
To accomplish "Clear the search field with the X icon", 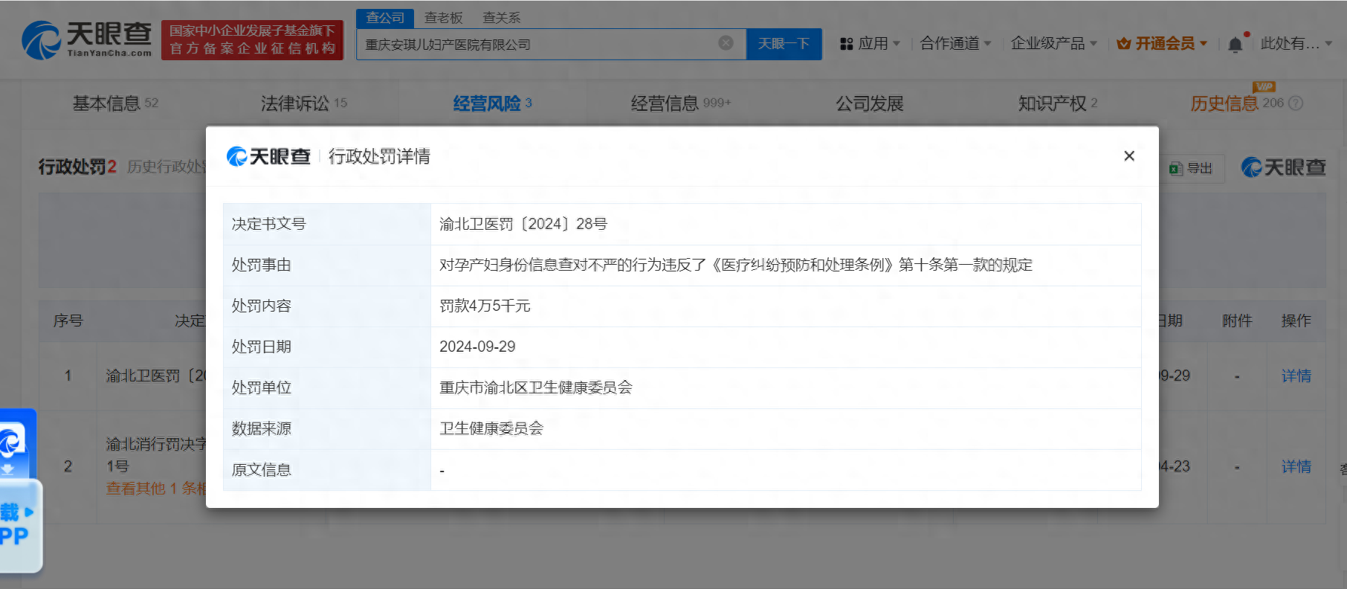I will [726, 43].
